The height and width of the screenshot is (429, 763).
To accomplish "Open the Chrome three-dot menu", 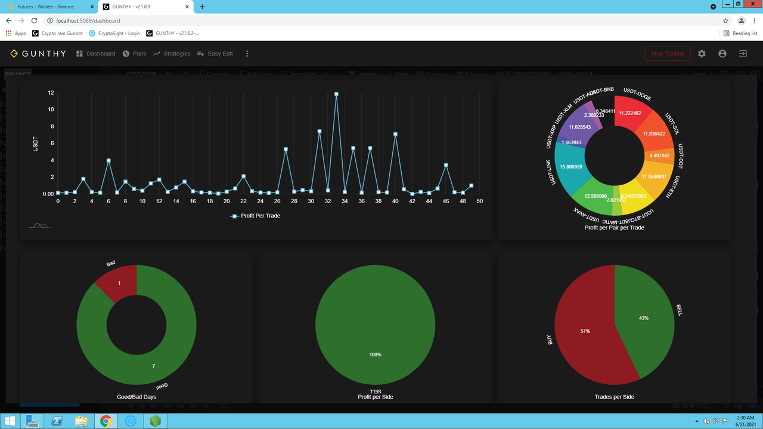I will pos(755,20).
